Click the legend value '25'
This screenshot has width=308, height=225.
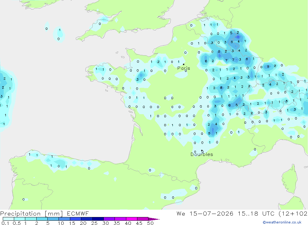pos(95,223)
